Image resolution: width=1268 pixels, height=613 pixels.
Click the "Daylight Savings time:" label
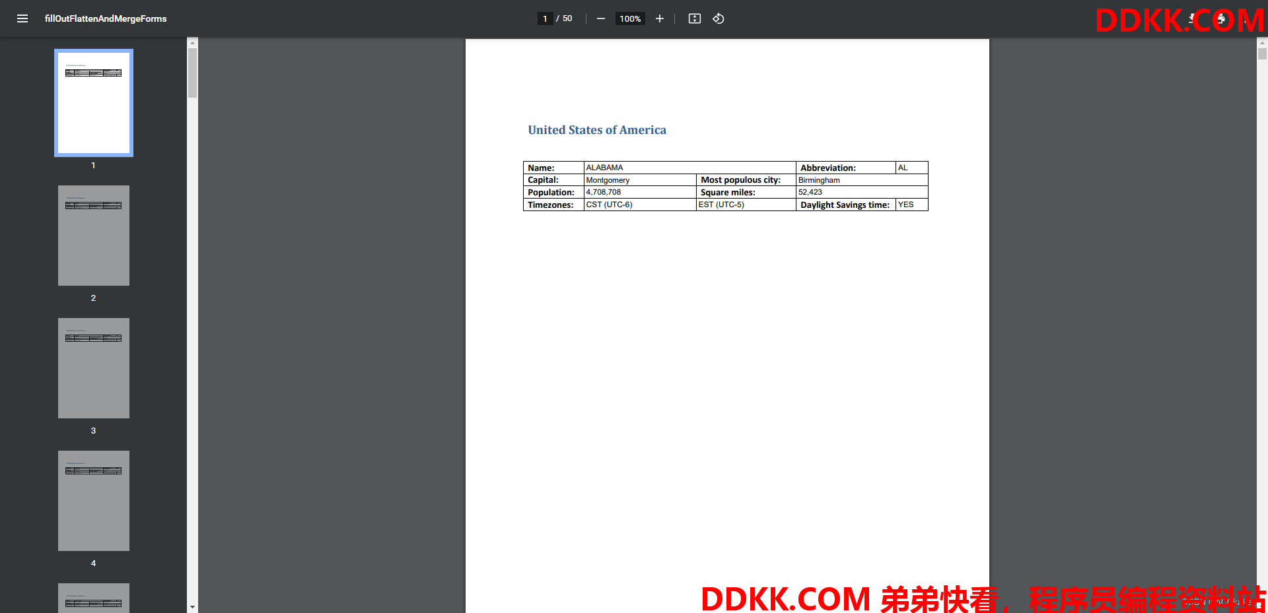tap(845, 205)
